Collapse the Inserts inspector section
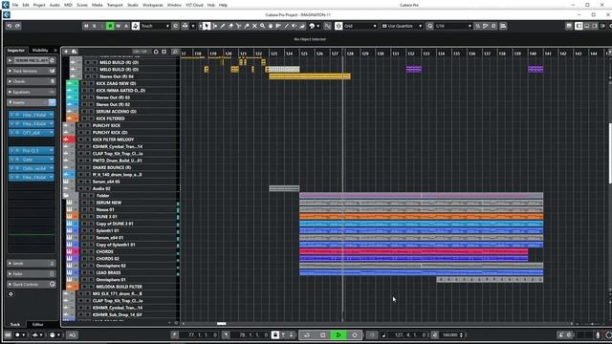The height and width of the screenshot is (344, 612). 32,102
